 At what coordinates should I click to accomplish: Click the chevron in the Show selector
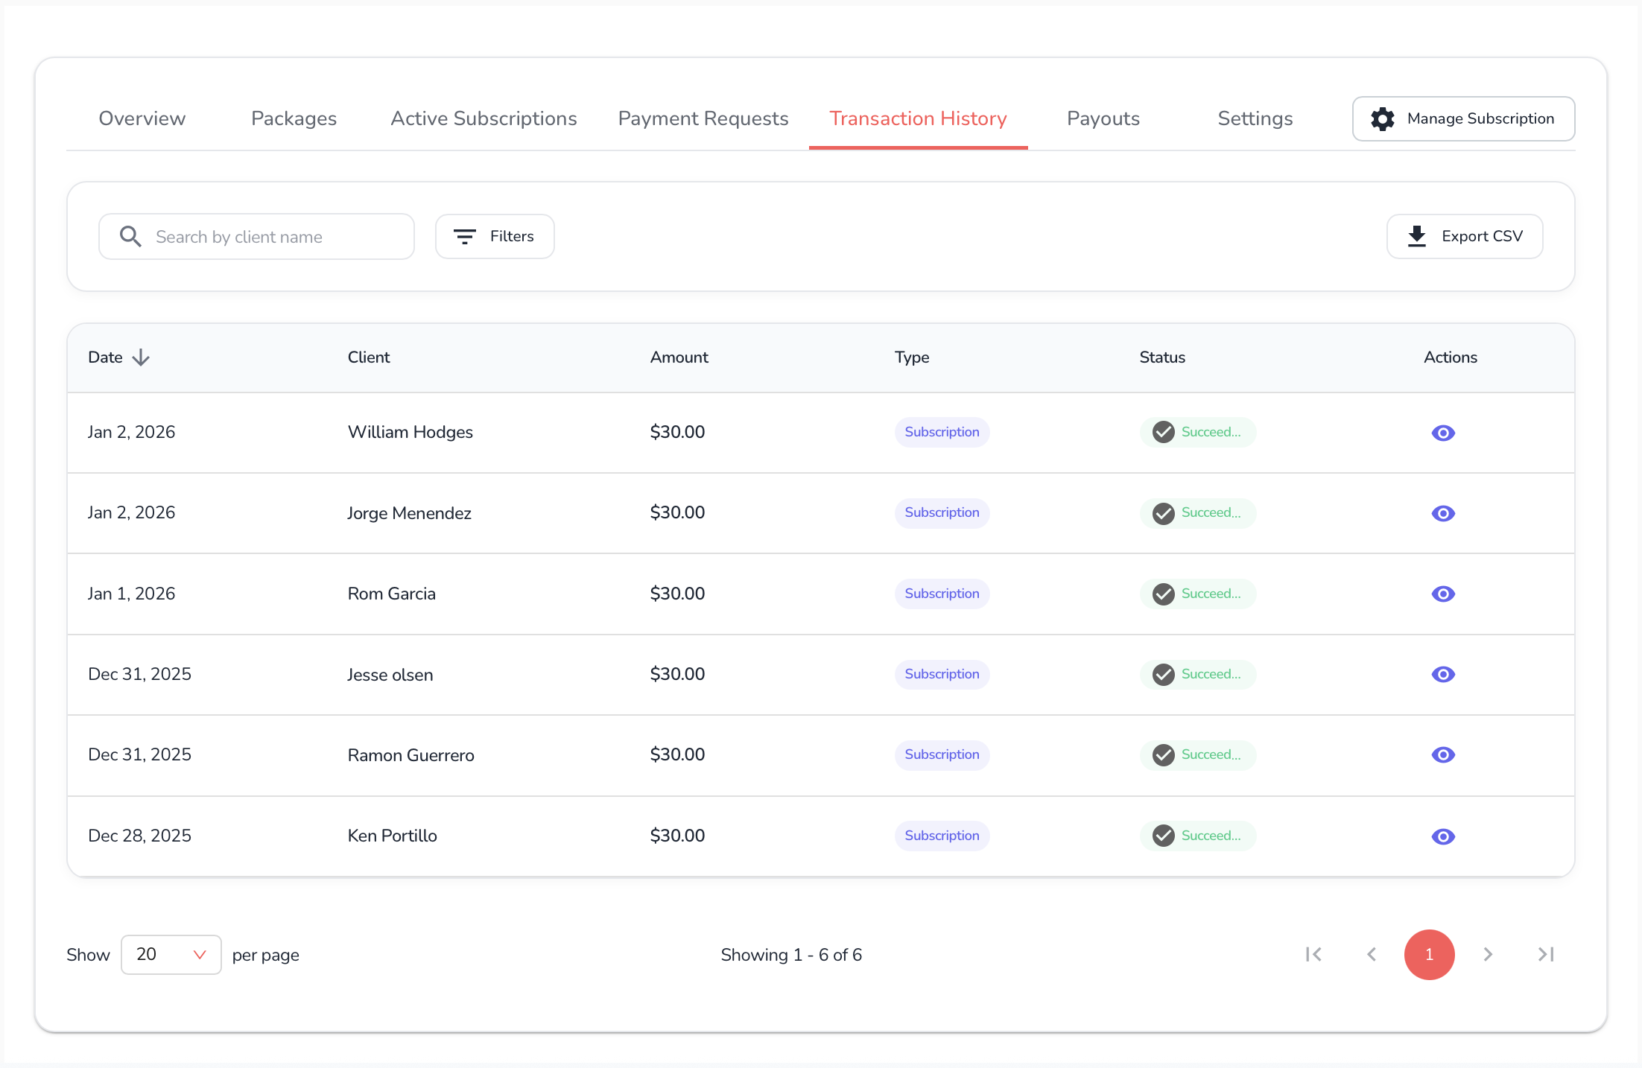(198, 954)
